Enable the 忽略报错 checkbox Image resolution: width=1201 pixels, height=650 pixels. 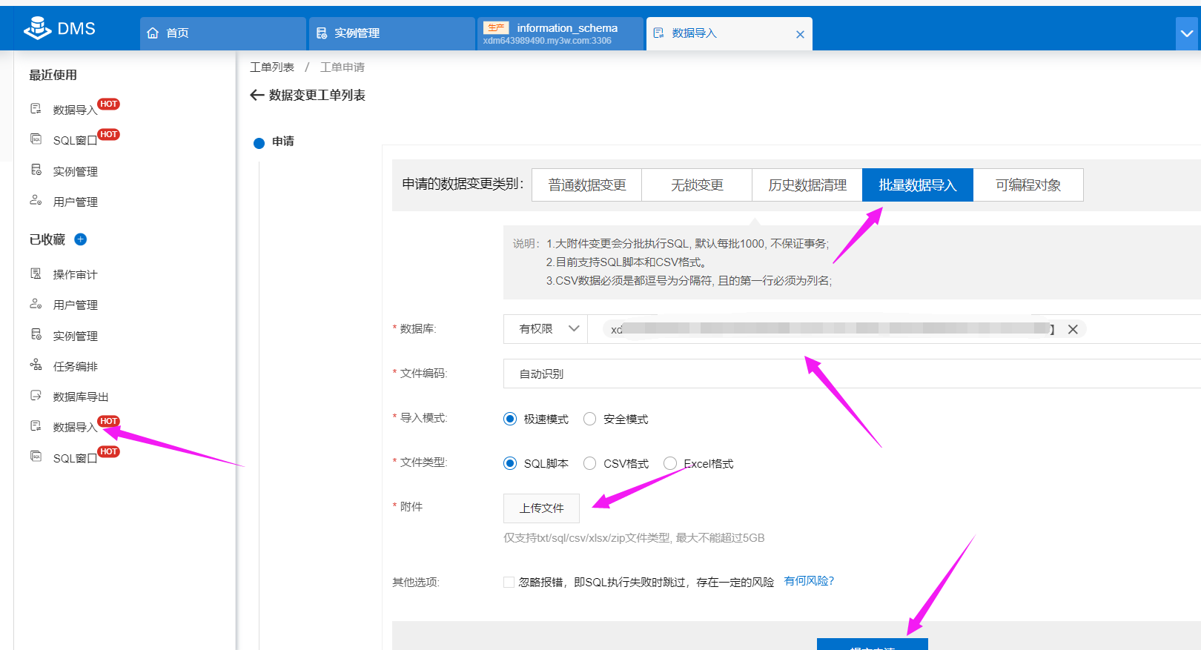(509, 583)
